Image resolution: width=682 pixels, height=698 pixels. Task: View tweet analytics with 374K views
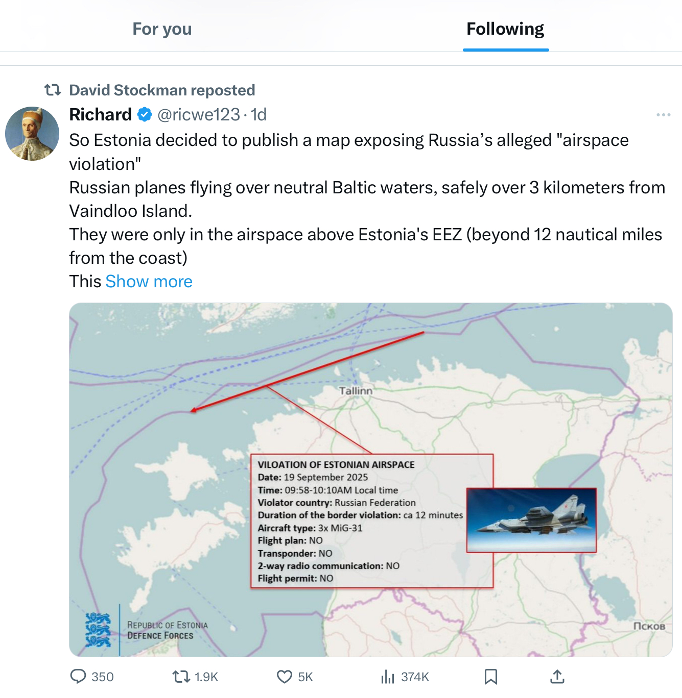388,677
